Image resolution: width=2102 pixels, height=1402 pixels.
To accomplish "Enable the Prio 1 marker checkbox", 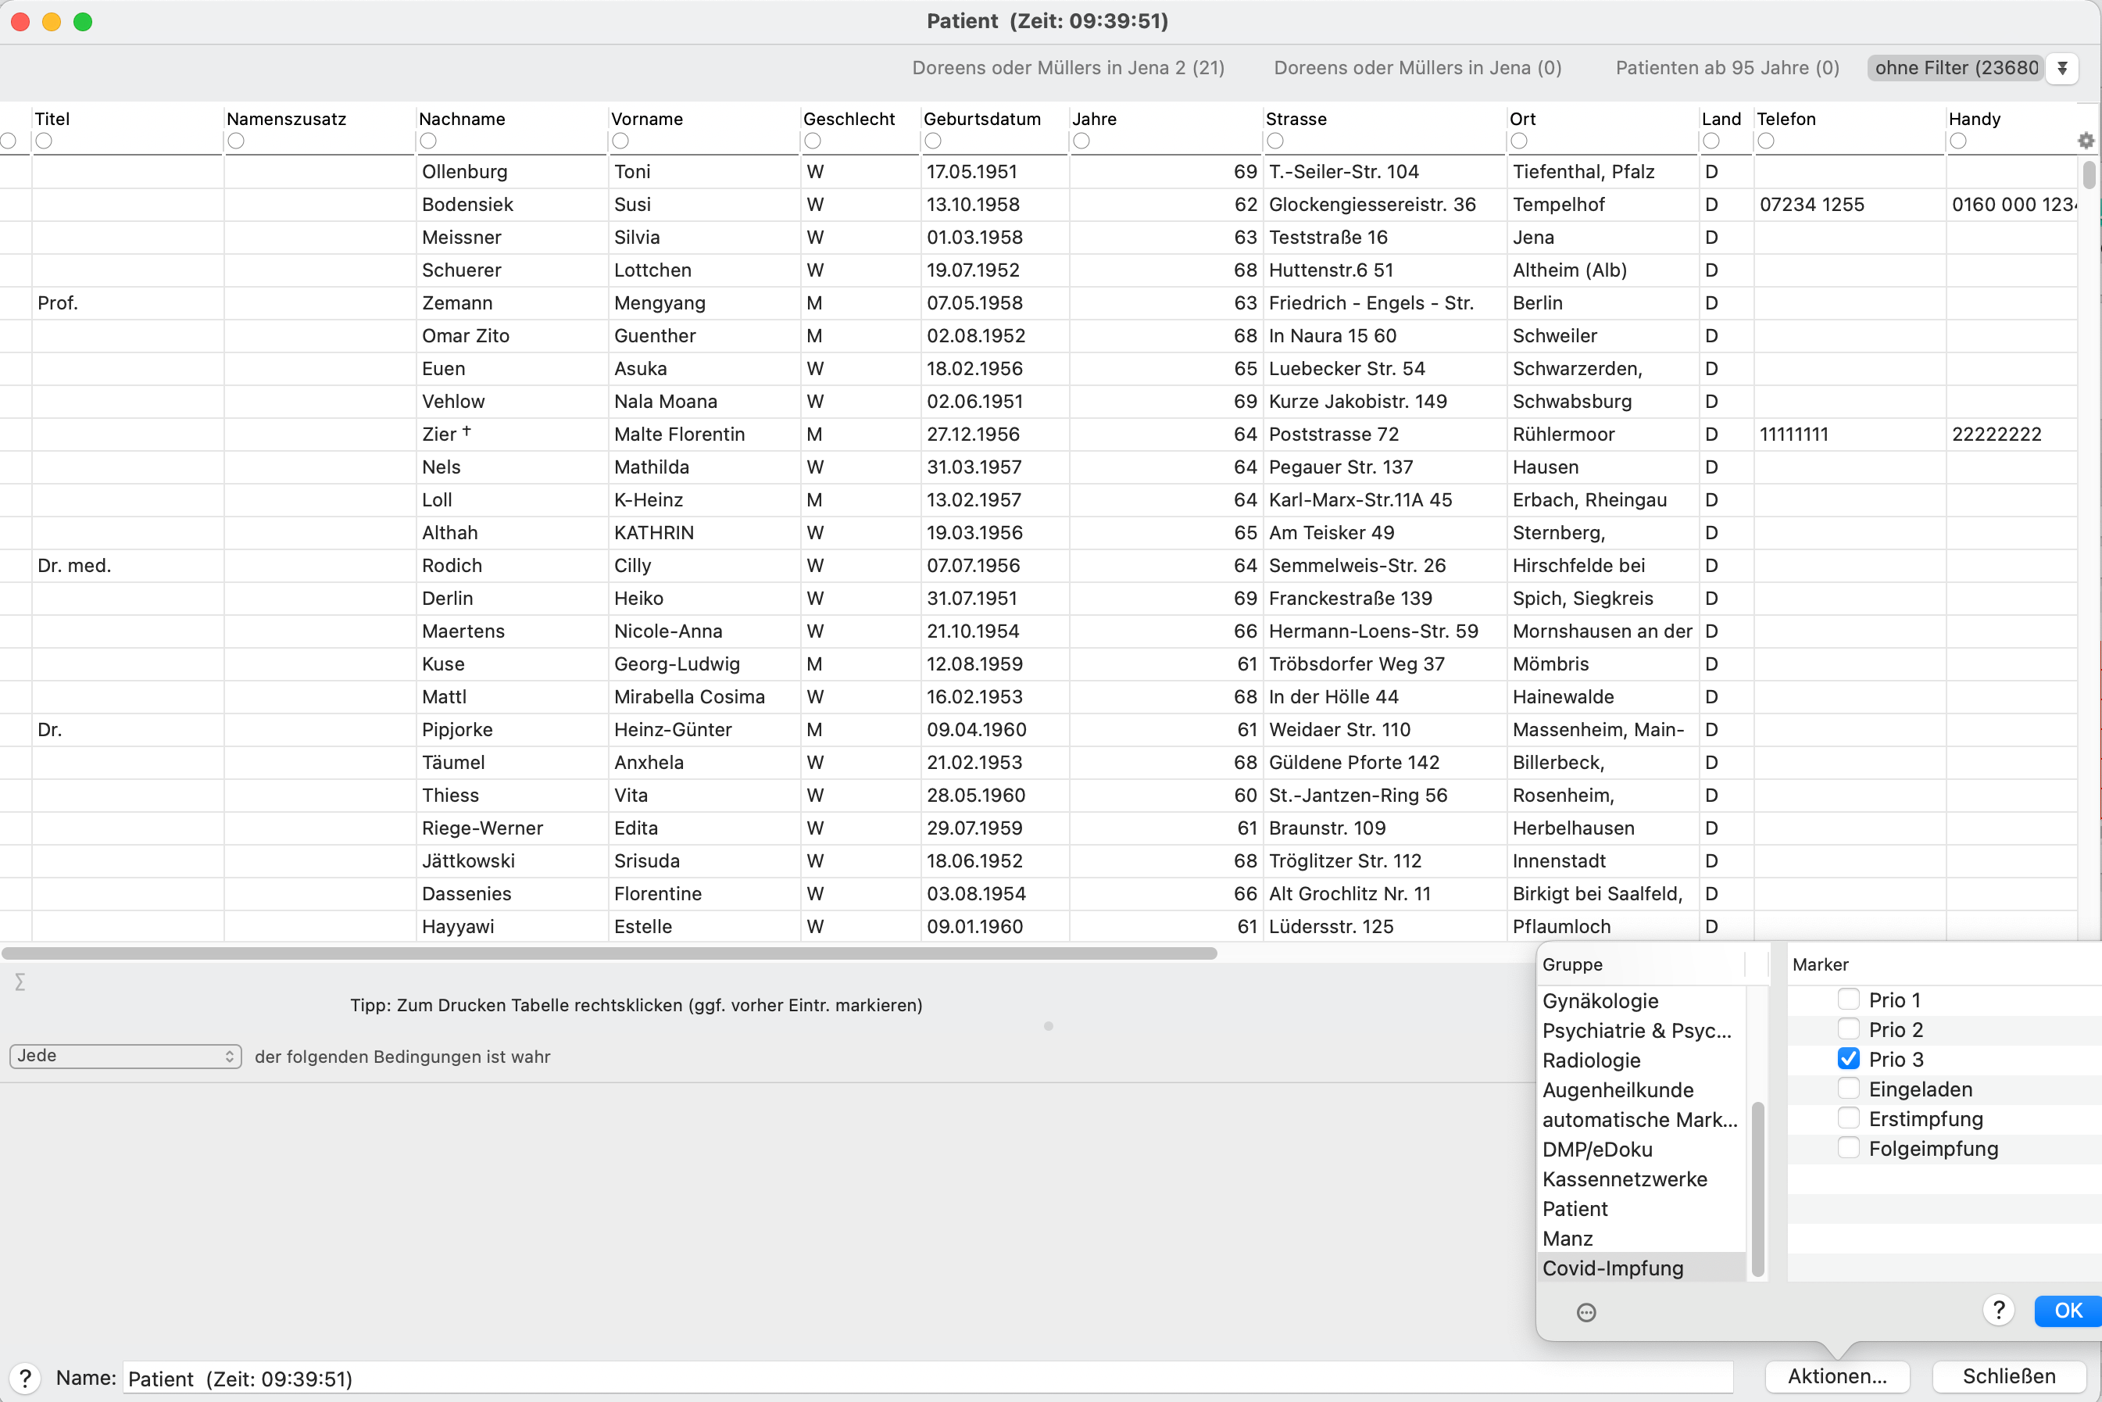I will pos(1848,999).
